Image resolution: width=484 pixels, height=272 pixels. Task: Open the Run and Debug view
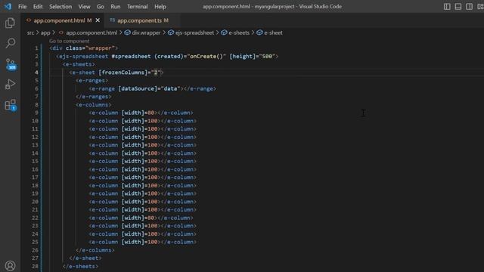click(x=10, y=84)
